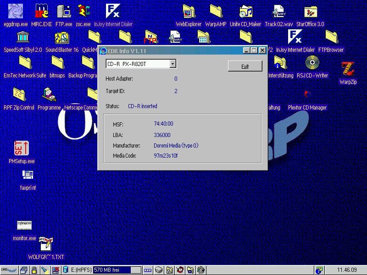Viewport: 367px width, 275px height.
Task: Open the window list icon on WarpCenter
Action: (x=24, y=270)
